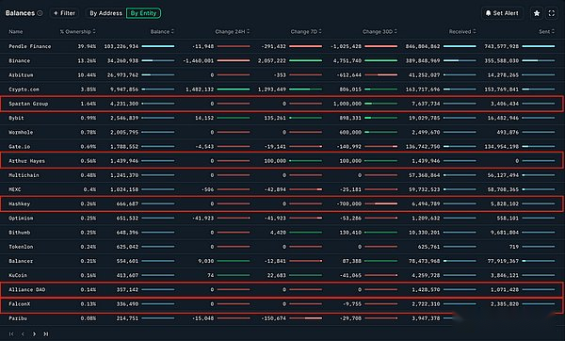Click Binance balance bar indicator
565x341 pixels.
pyautogui.click(x=158, y=60)
